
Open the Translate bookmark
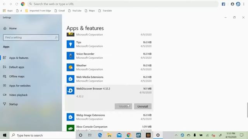tap(105, 10)
